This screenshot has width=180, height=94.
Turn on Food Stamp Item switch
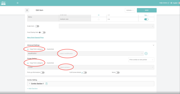coord(43,33)
